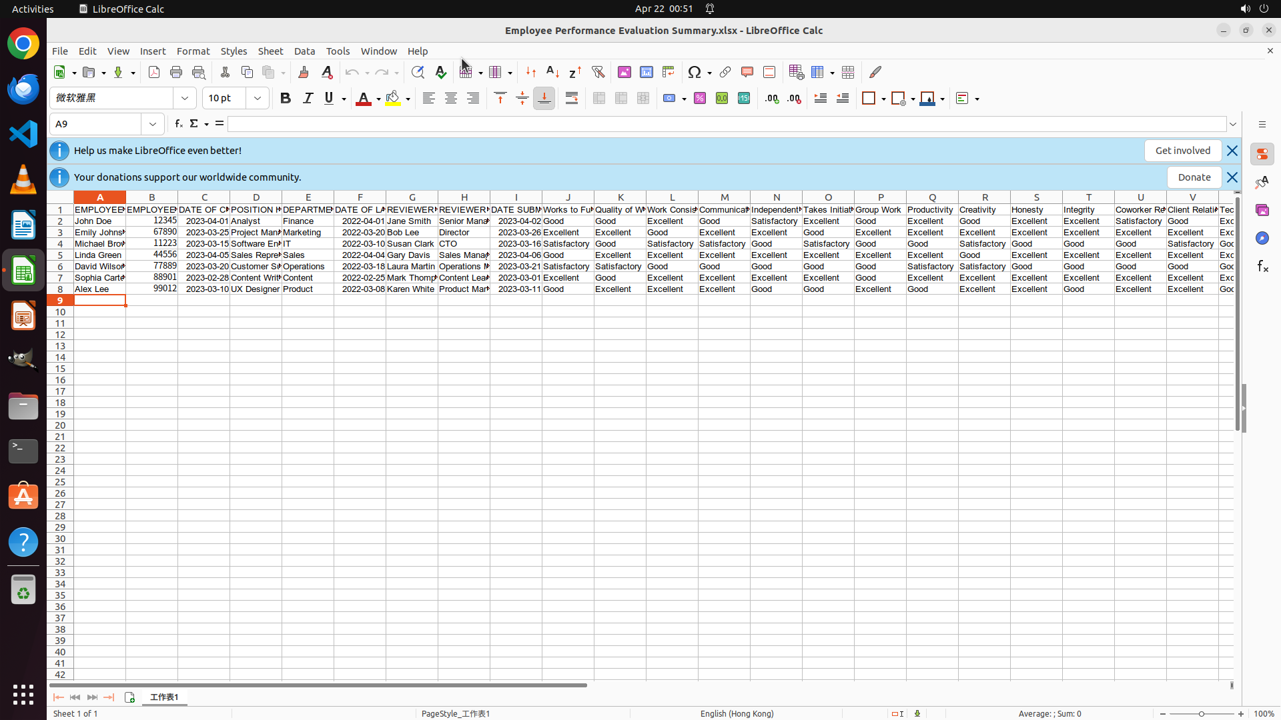This screenshot has width=1281, height=720.
Task: Click the Insert Special Character omega icon
Action: 695,72
